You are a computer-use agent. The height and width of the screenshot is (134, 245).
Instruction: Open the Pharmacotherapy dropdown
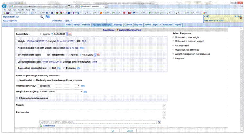click(x=58, y=86)
